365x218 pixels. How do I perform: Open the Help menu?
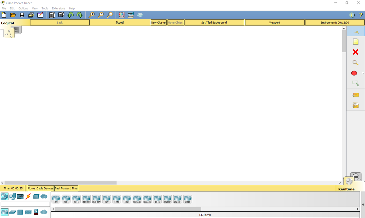(72, 8)
